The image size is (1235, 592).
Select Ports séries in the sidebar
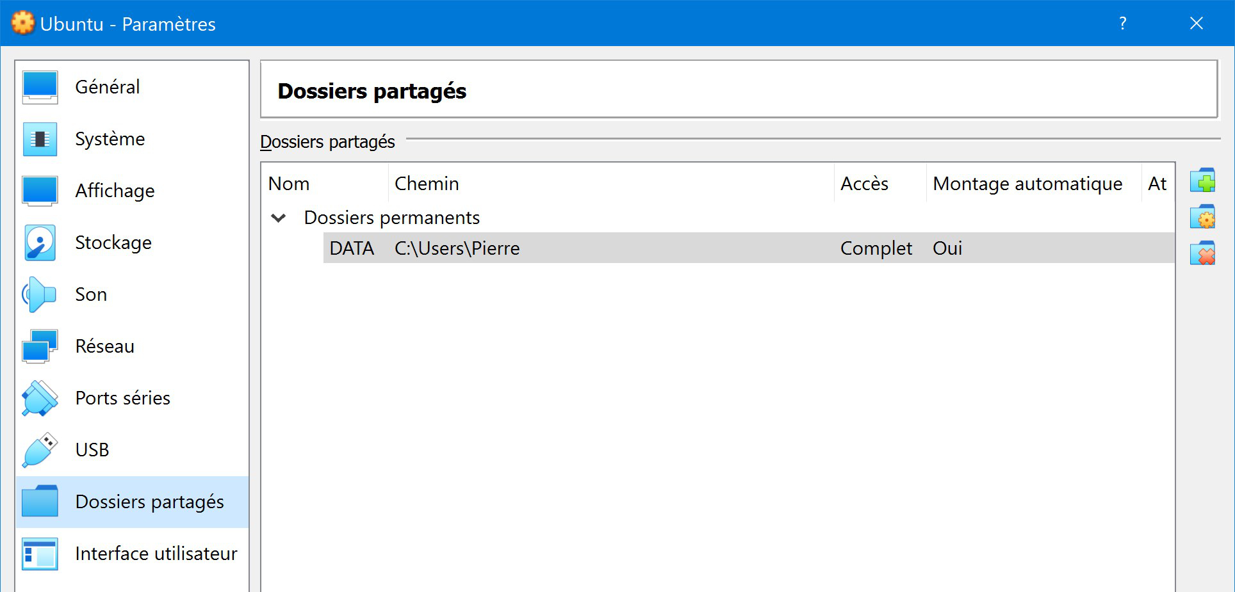click(x=132, y=398)
